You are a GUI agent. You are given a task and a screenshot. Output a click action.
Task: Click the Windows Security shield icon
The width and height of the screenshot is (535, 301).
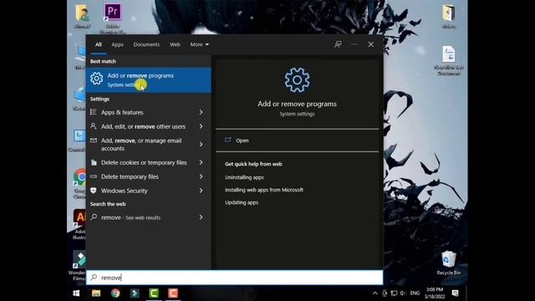point(93,191)
